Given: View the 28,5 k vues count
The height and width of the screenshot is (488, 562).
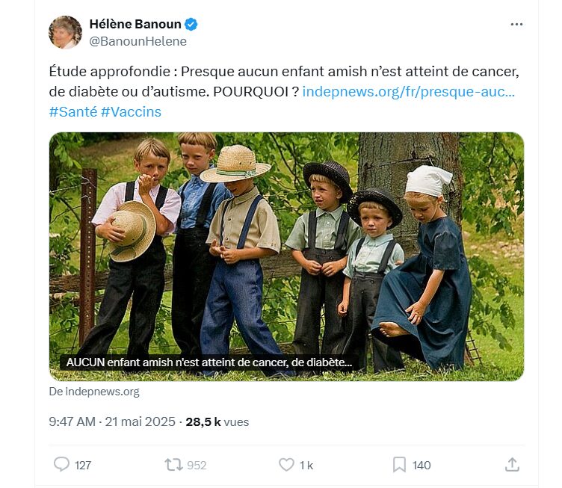Looking at the screenshot, I should tap(217, 421).
